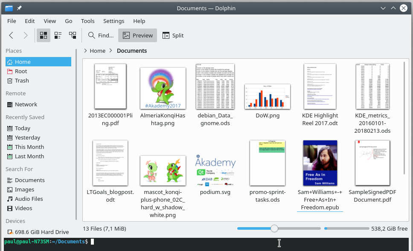The height and width of the screenshot is (251, 413).
Task: Go back using the left arrow
Action: coord(11,35)
